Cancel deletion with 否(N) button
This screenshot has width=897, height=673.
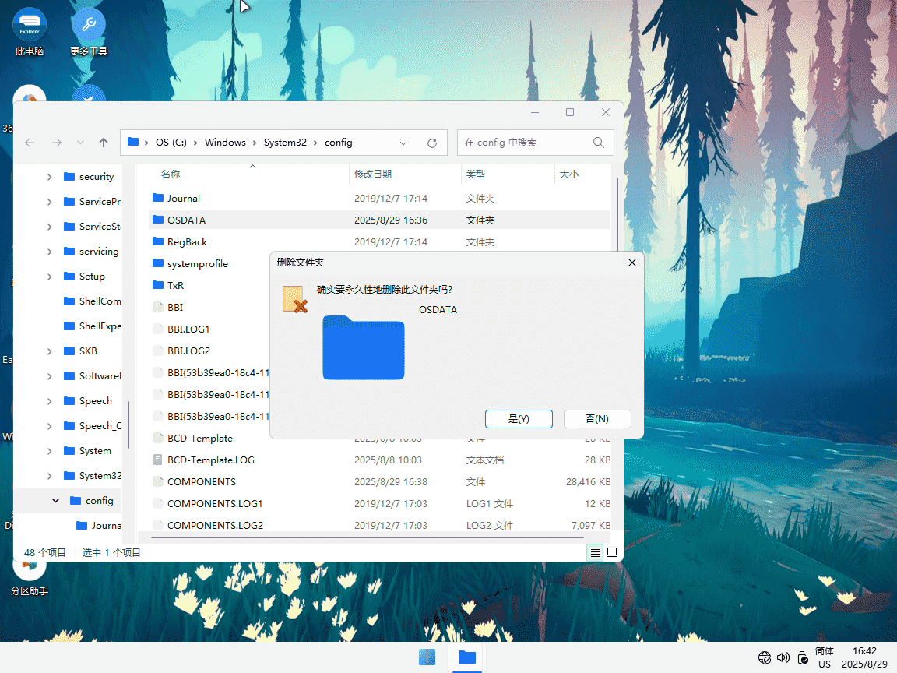597,419
